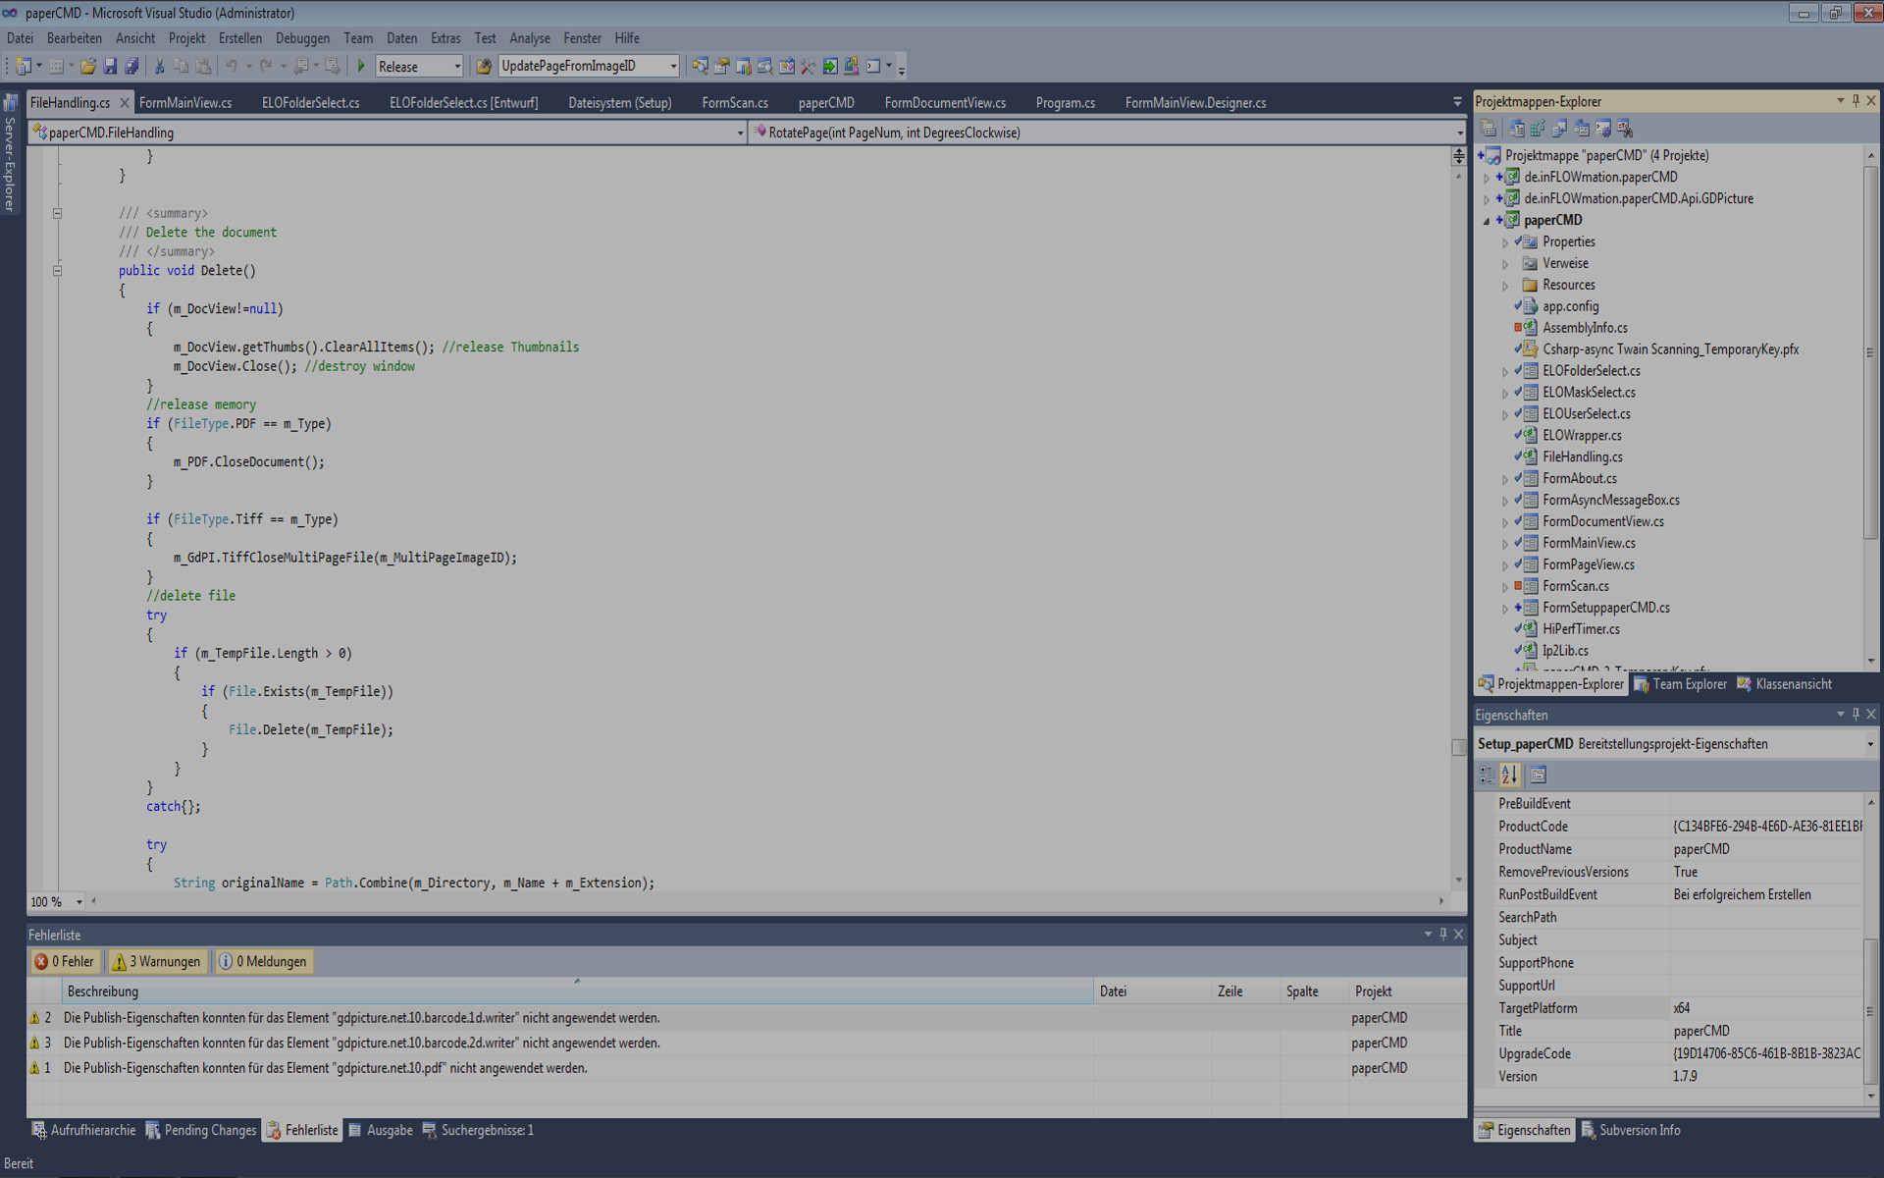Collapse the paperCMD project node
This screenshot has width=1884, height=1178.
(1487, 221)
